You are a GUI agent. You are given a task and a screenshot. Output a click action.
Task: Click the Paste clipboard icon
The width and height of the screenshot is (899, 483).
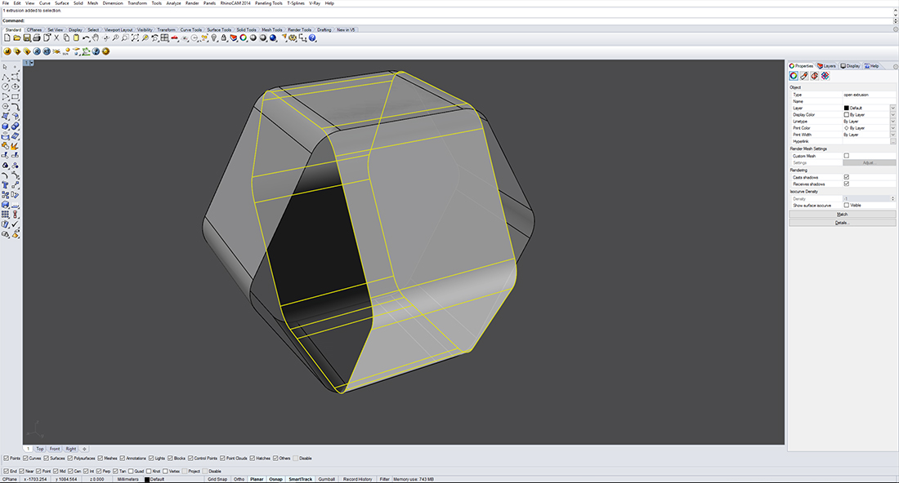[x=76, y=38]
